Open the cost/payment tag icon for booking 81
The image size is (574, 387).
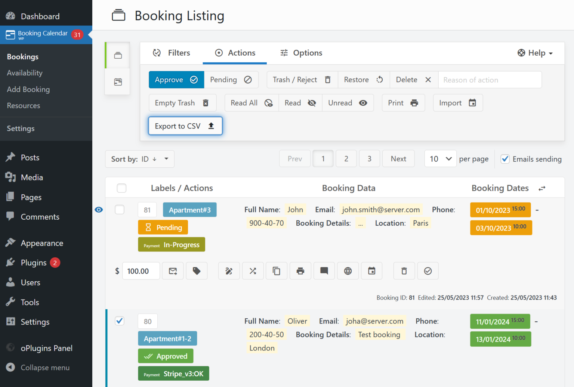click(197, 271)
